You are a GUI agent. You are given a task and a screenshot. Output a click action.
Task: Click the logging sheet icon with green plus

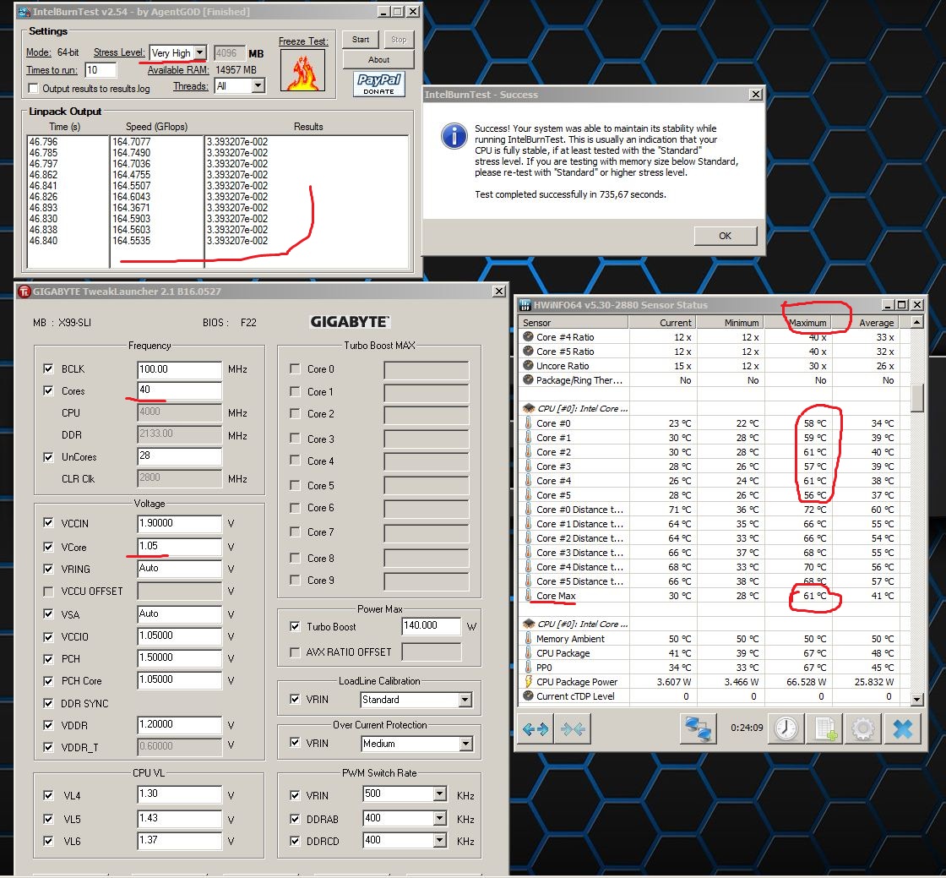point(824,729)
